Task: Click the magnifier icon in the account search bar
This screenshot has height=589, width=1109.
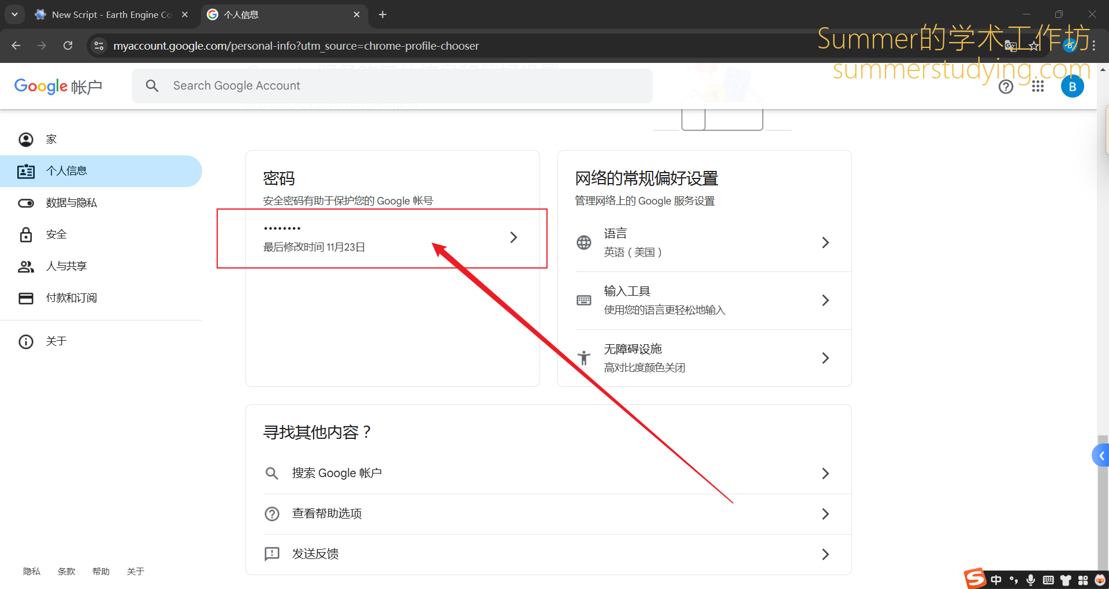Action: [152, 85]
